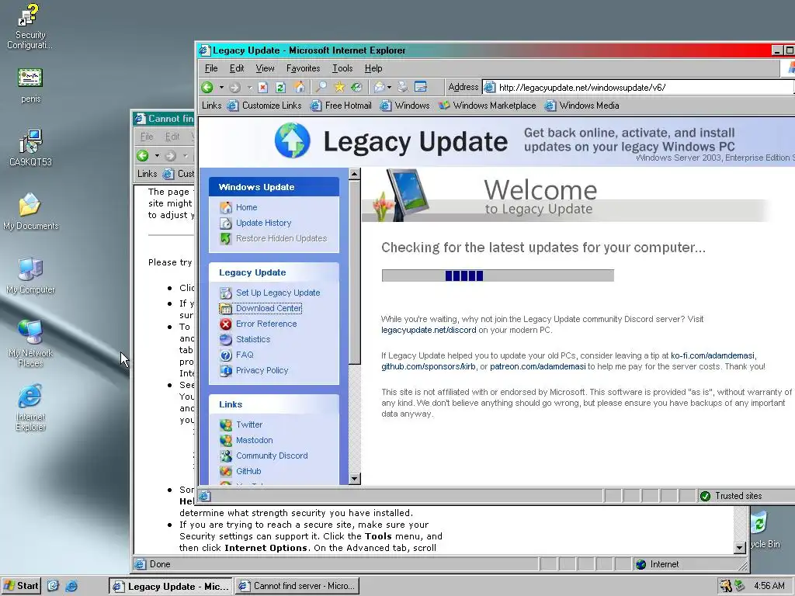Screen dimensions: 795x596
Task: Click Free Hotmail in Links bar
Action: point(342,106)
